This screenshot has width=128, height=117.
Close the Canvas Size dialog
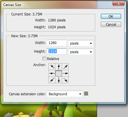click(x=119, y=3)
